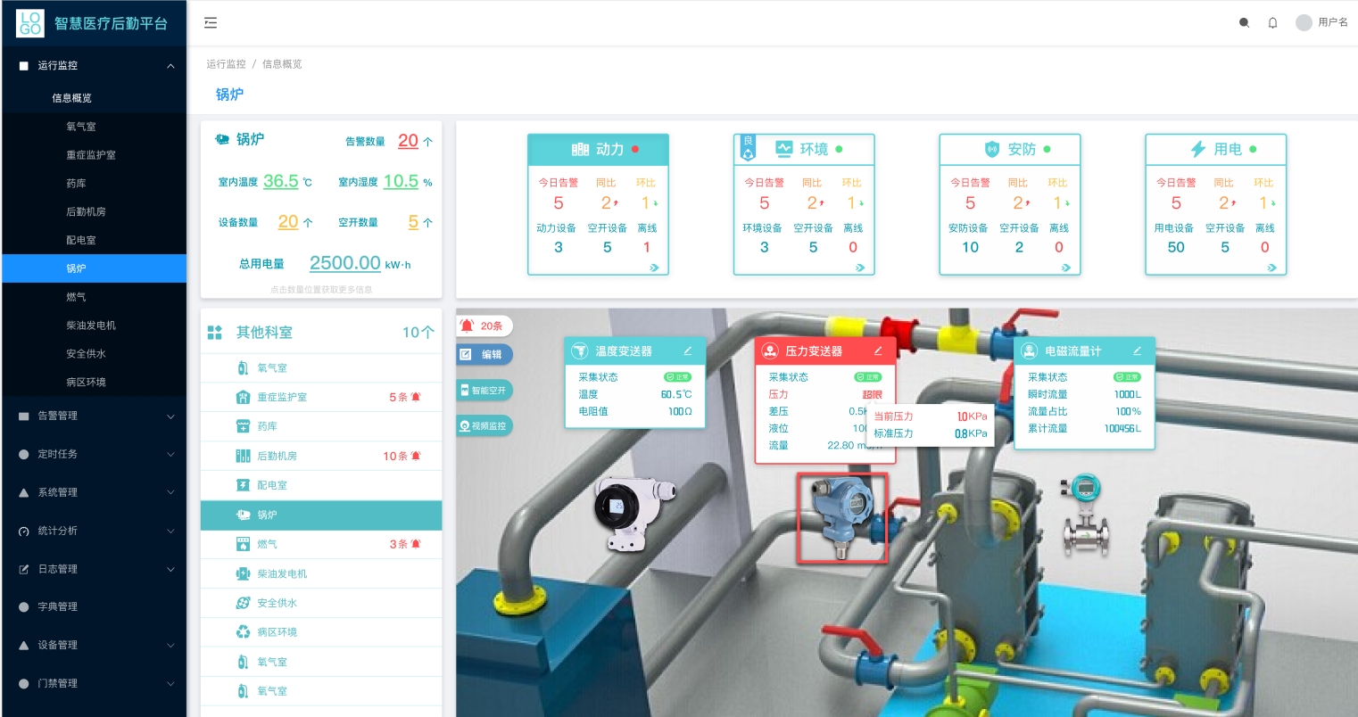Click the 动力 header icon
Screen dimensions: 1358x717
(x=580, y=150)
